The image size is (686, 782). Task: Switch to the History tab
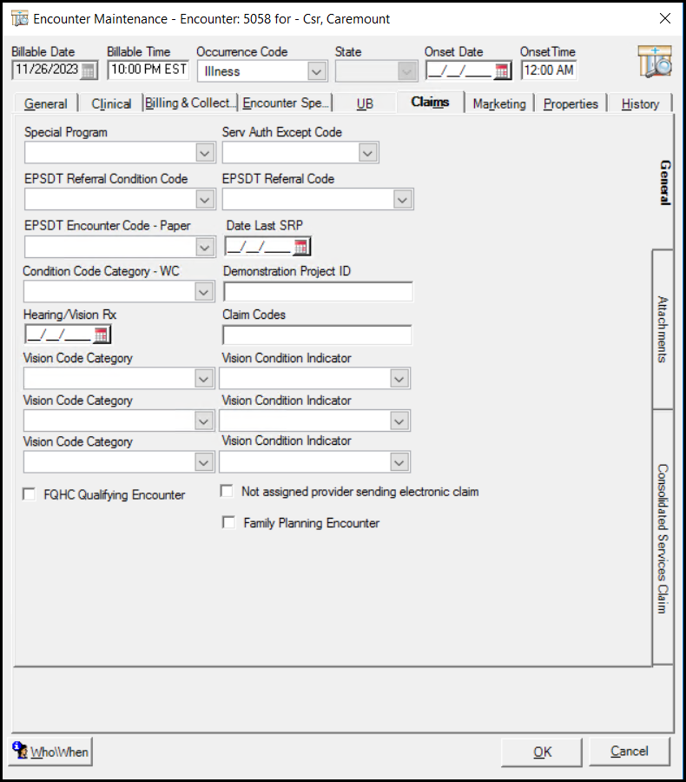(640, 103)
